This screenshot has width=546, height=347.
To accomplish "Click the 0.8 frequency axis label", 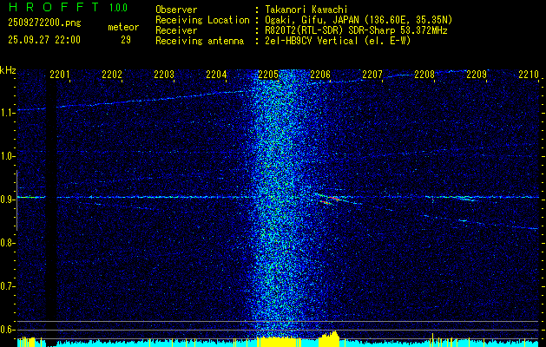I will coord(7,243).
